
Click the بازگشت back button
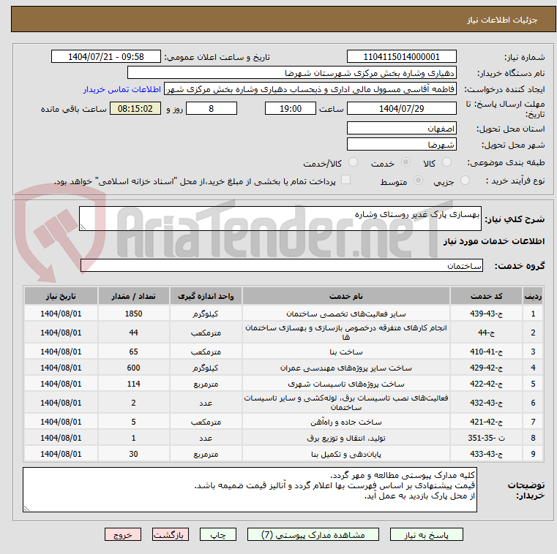coord(171,534)
